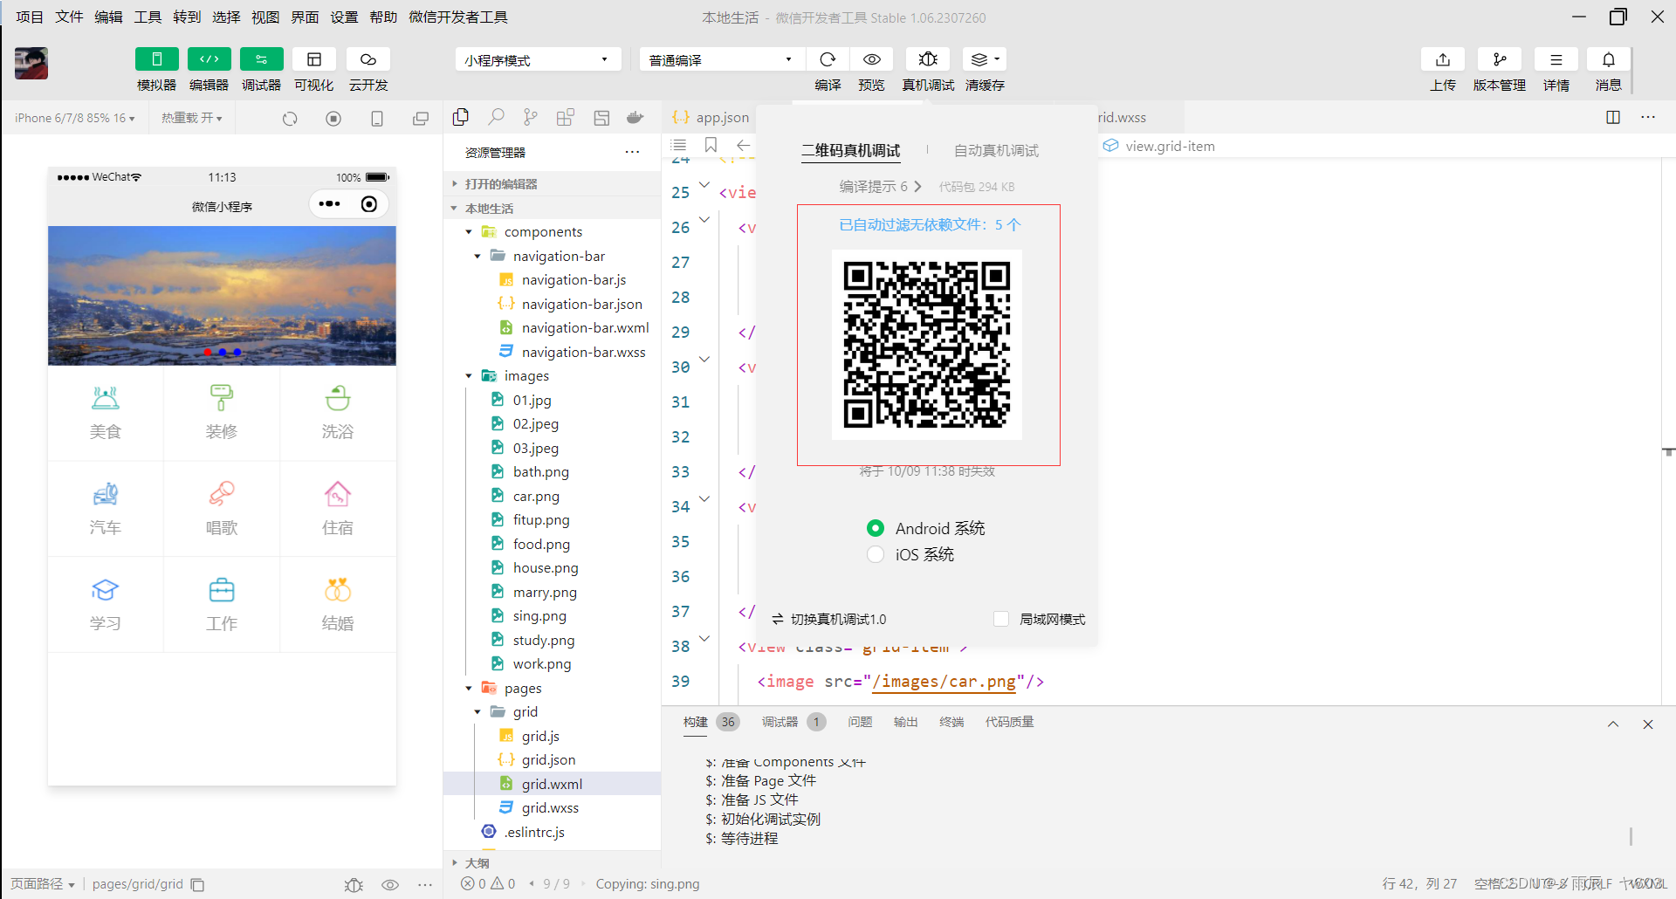Click the detach simulator window icon
Screen dimensions: 1676x899
tap(421, 119)
